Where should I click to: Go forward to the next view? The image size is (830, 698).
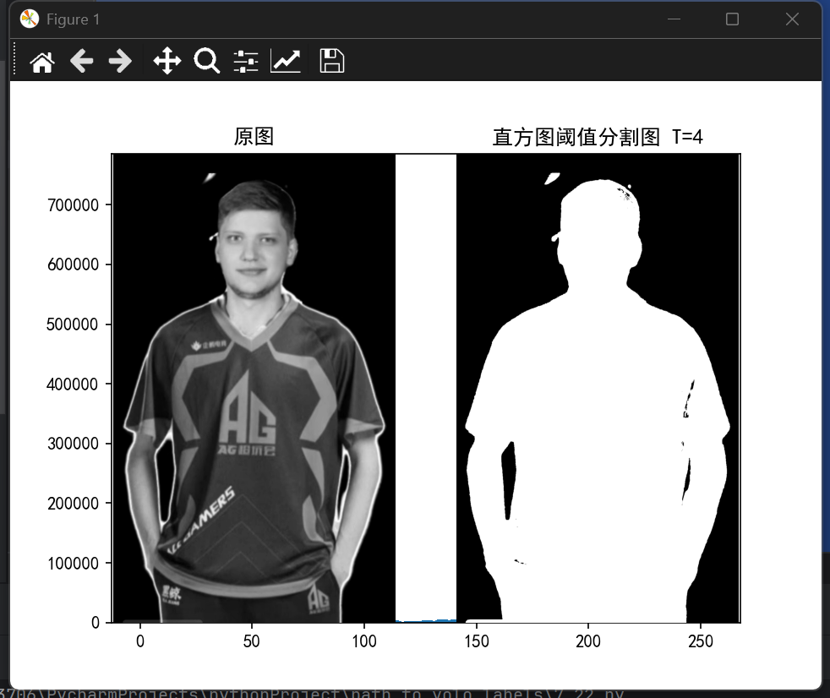(121, 60)
